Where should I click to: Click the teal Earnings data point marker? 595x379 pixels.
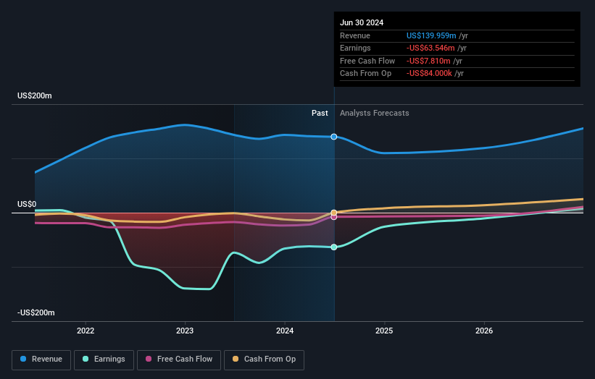[334, 247]
